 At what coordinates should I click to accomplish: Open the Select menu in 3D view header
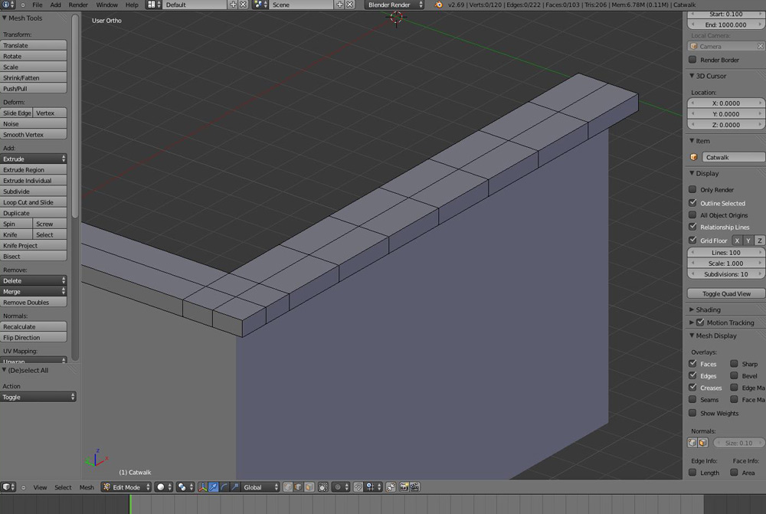coord(63,487)
